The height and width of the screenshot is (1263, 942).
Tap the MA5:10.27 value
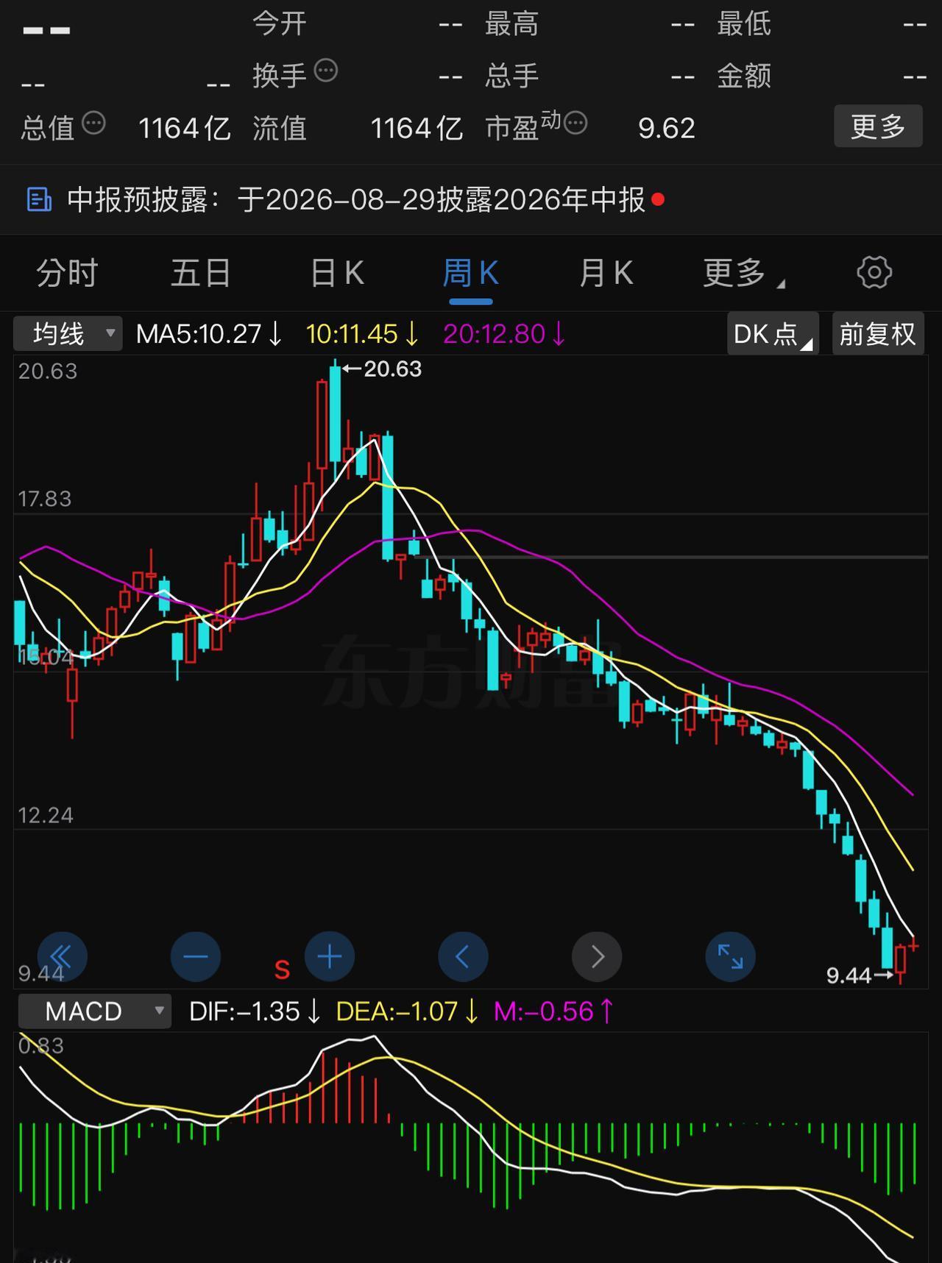tap(209, 334)
